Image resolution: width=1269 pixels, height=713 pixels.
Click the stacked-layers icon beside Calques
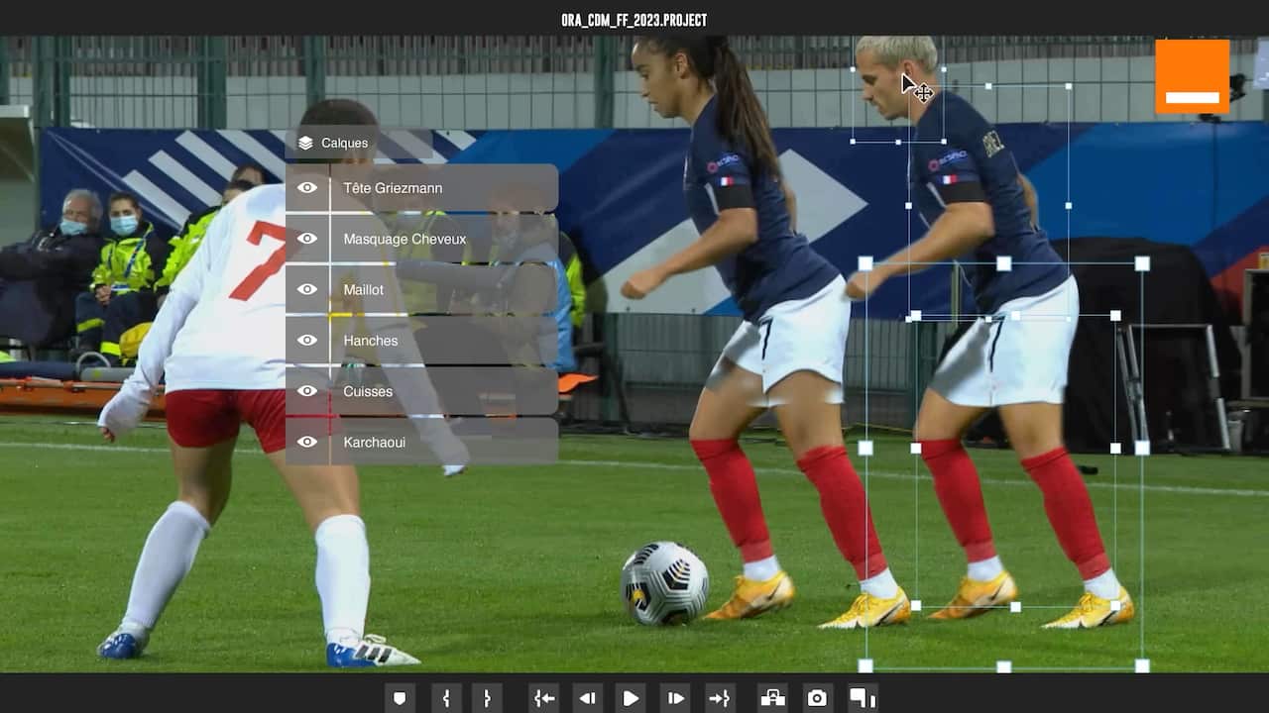click(x=303, y=143)
